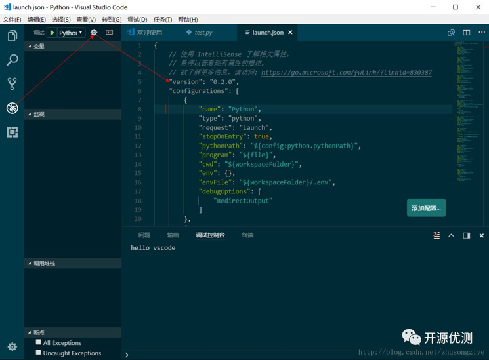Image resolution: width=489 pixels, height=360 pixels.
Task: Open the debug console icon in debug toolbar
Action: click(x=110, y=32)
